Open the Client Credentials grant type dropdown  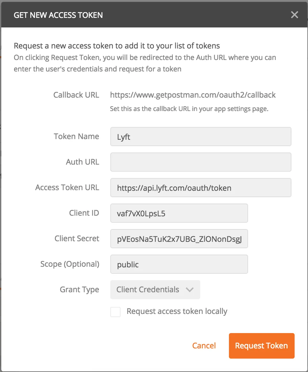155,290
